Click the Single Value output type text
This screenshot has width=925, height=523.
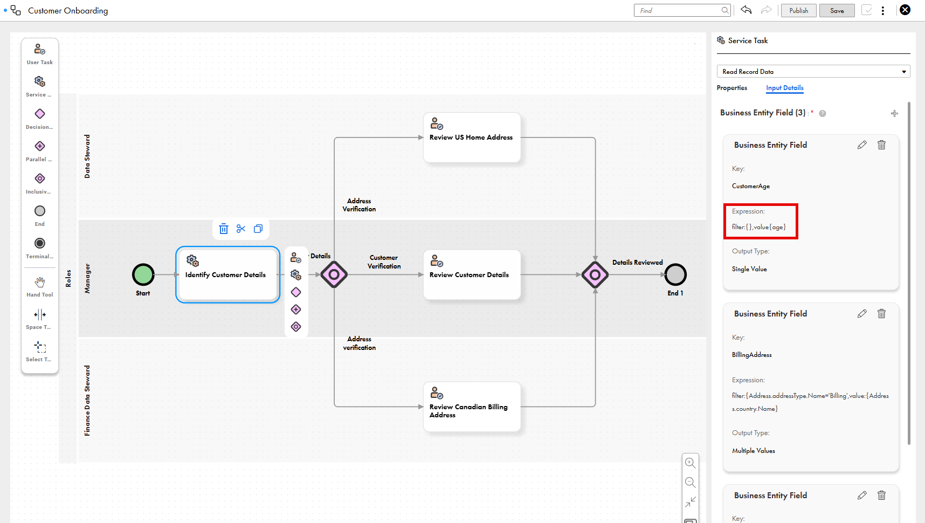[749, 269]
